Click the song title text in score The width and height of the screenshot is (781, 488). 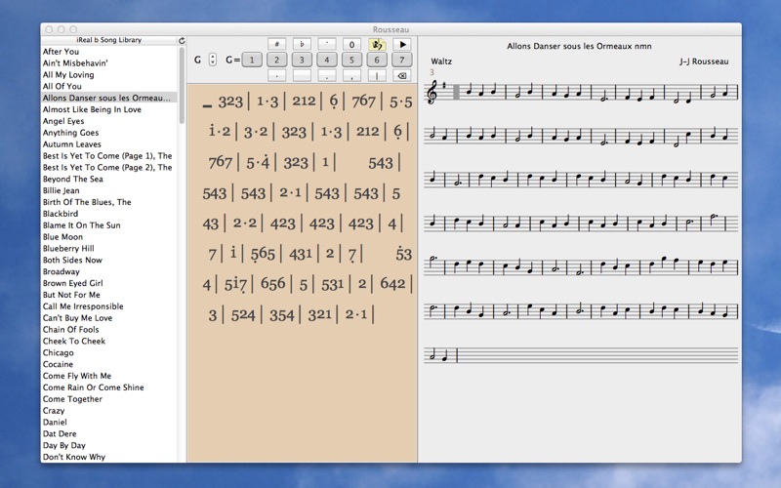579,46
